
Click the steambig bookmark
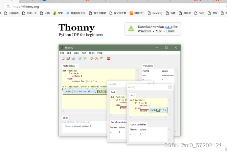(155, 13)
